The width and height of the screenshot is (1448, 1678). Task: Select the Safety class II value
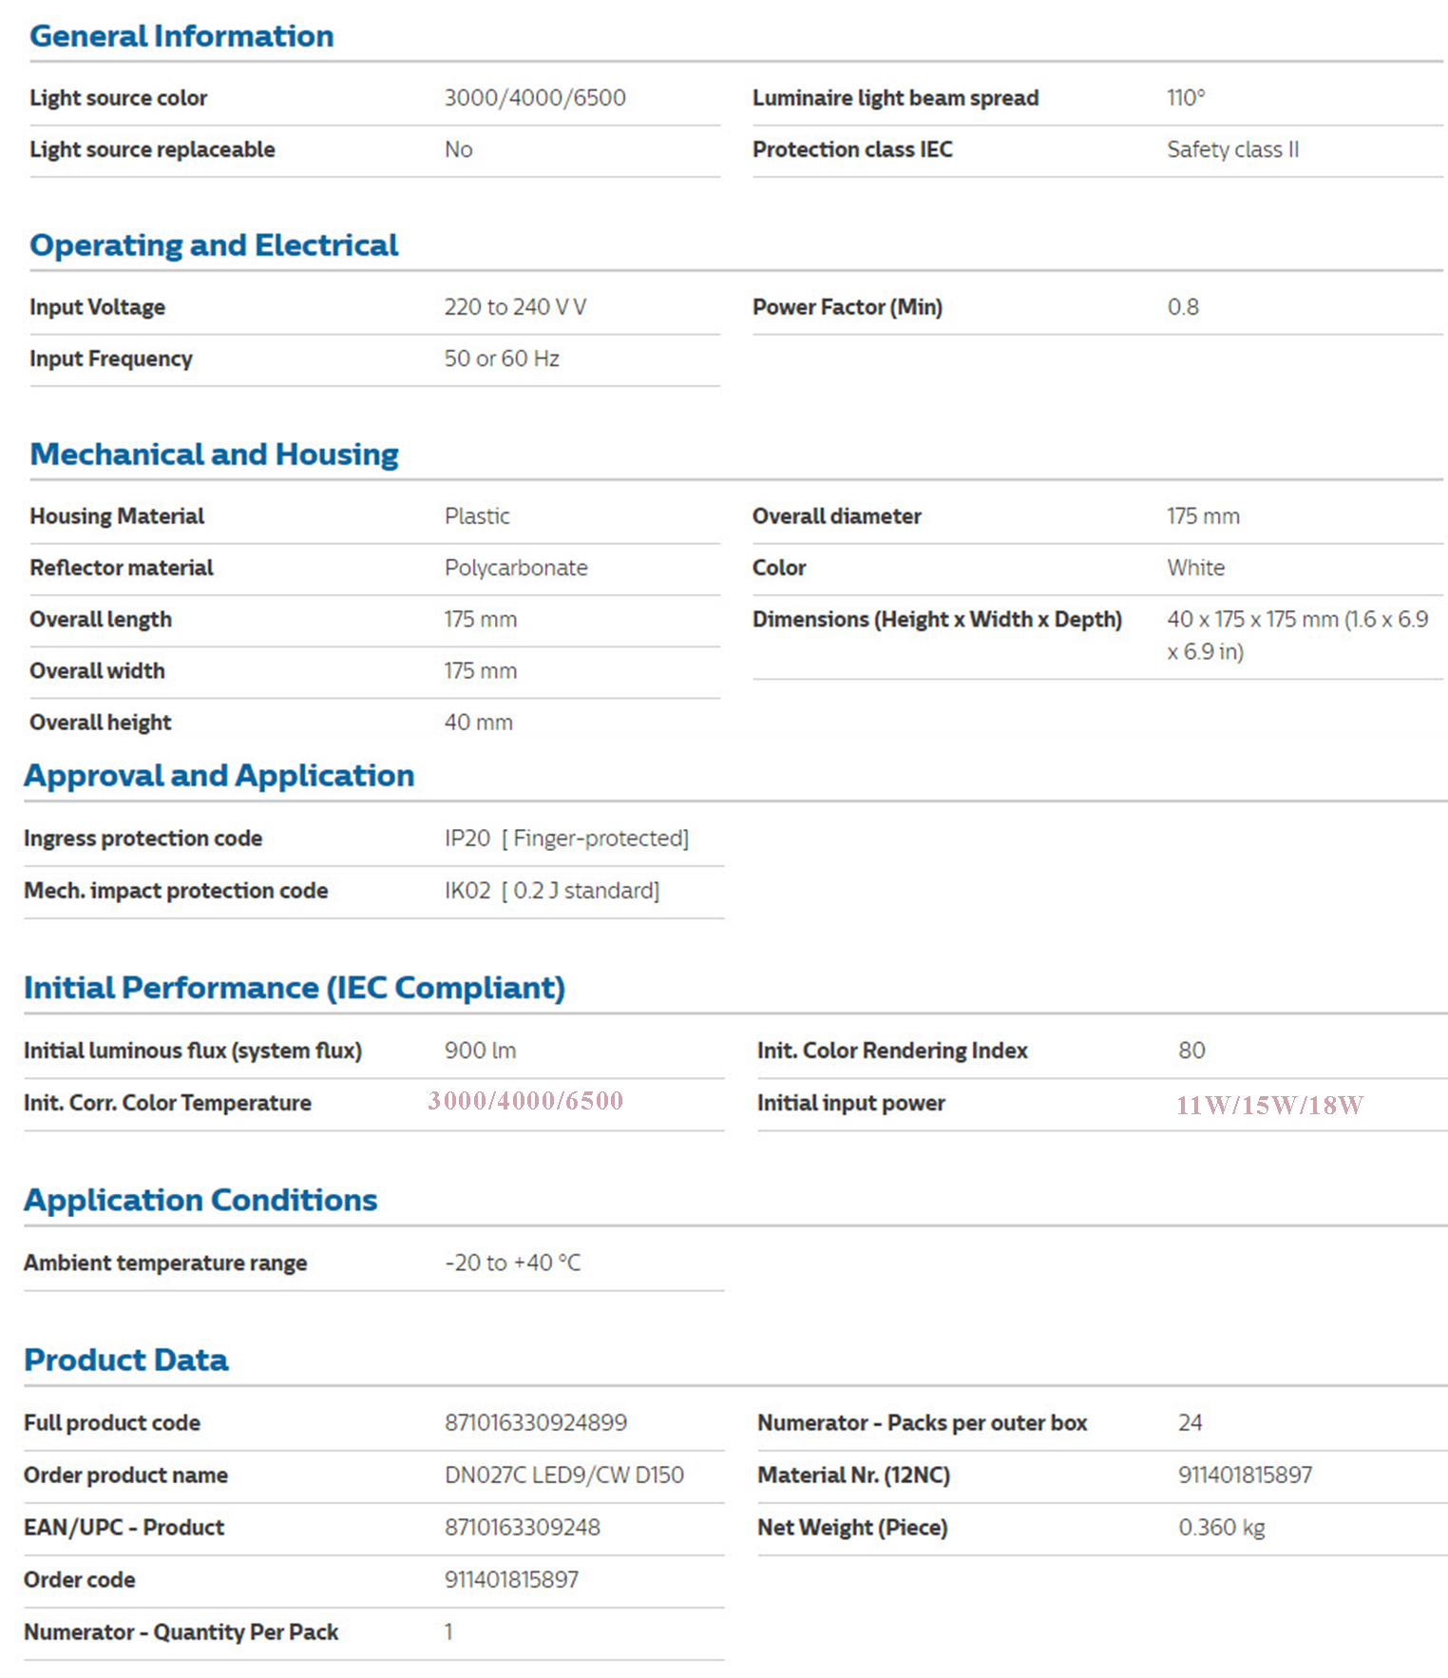click(1232, 149)
